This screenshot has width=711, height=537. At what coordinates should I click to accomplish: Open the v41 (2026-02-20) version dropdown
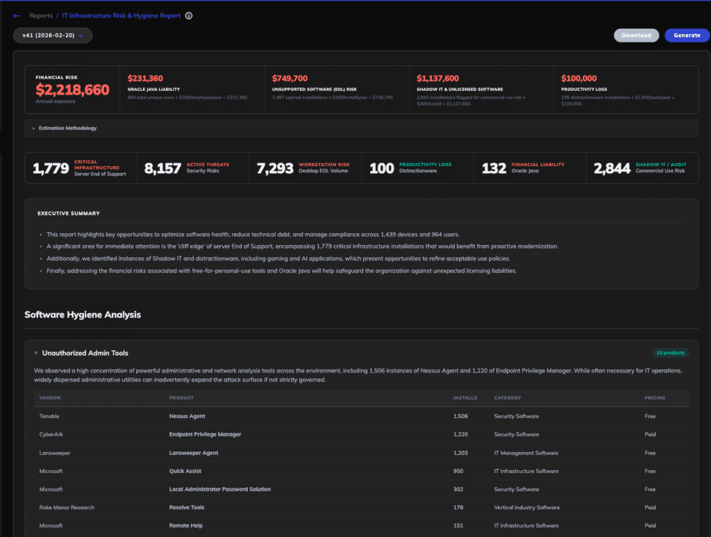pos(53,35)
